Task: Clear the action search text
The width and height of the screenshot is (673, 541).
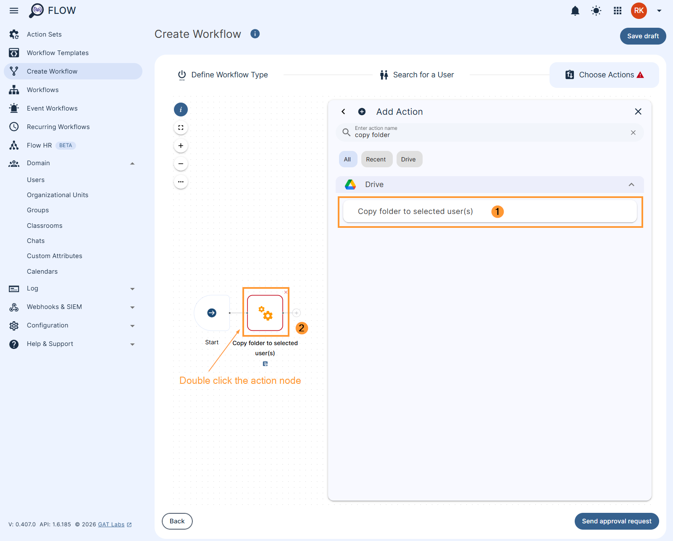Action: tap(633, 132)
